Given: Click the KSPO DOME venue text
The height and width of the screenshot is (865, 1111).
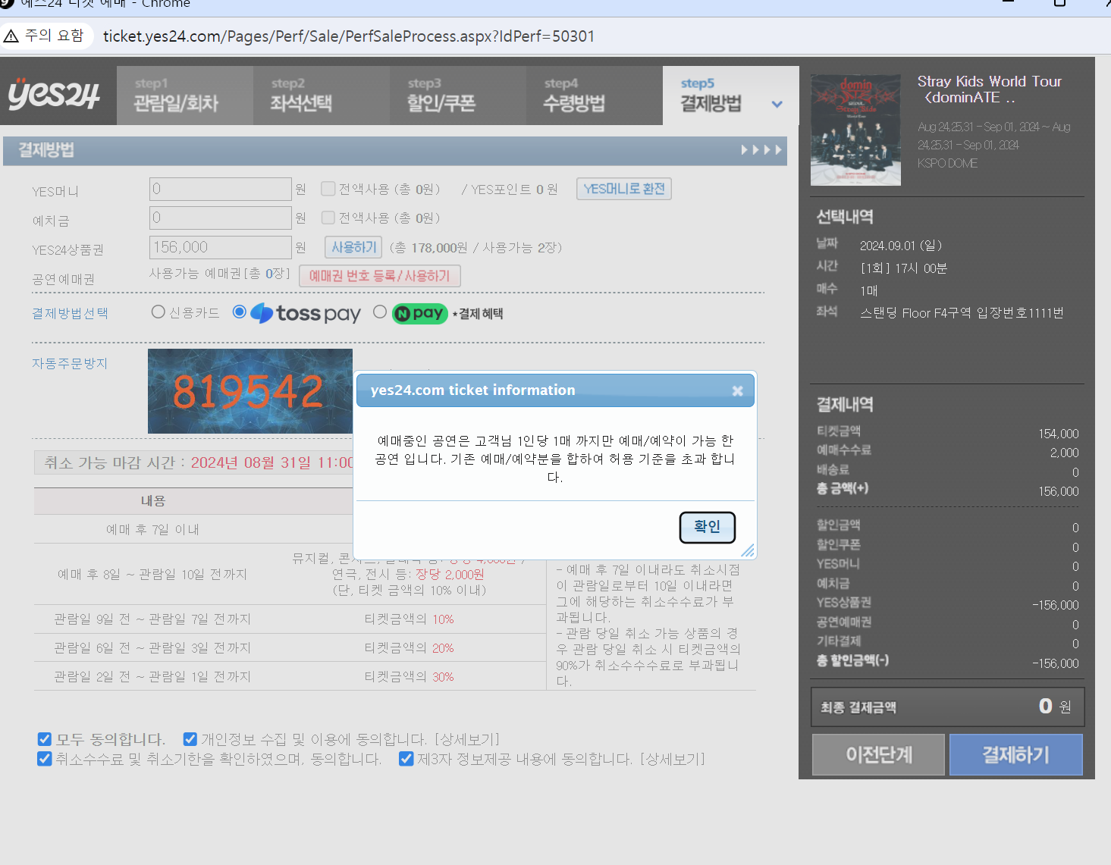Looking at the screenshot, I should point(947,163).
